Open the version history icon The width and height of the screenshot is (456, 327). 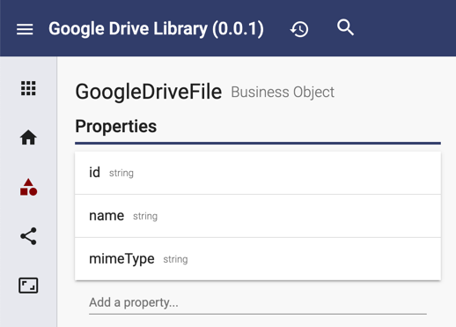(299, 29)
